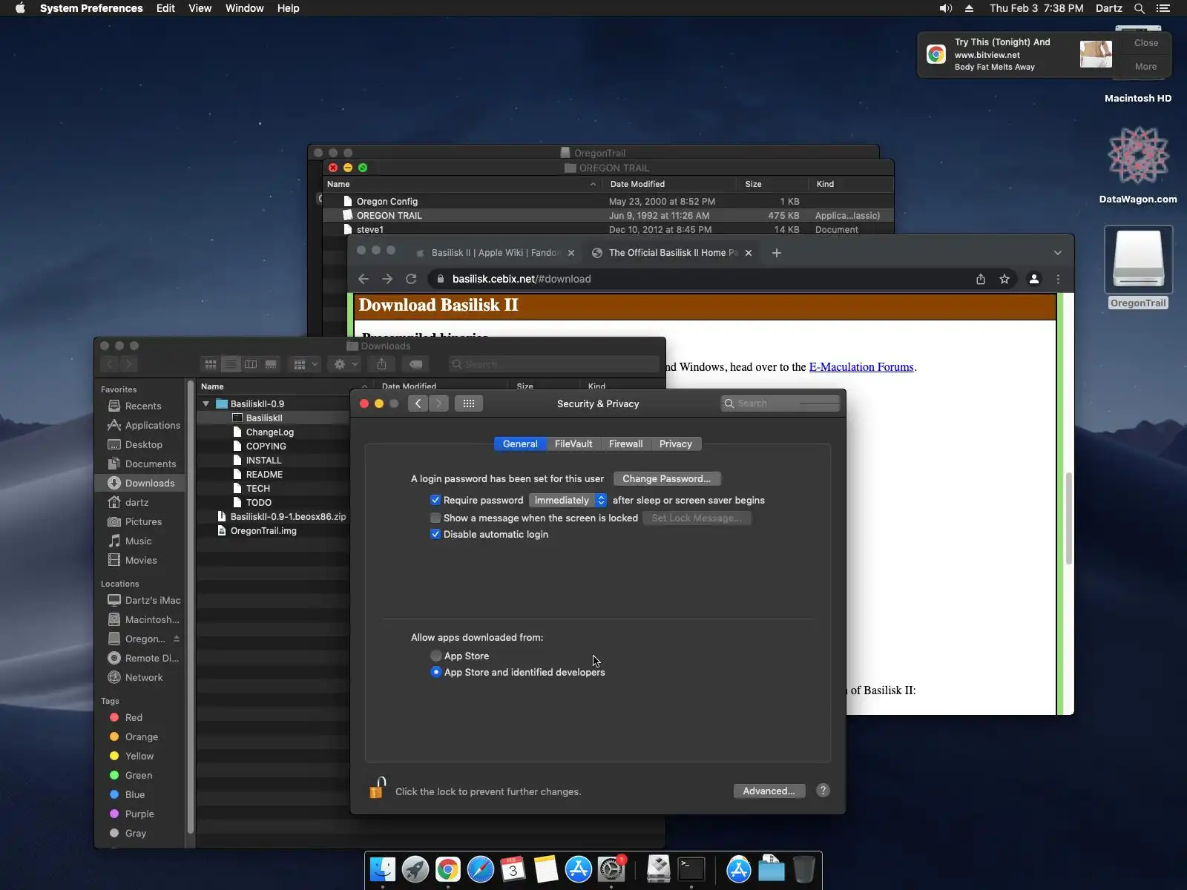Open Security & Privacy help button

point(823,791)
